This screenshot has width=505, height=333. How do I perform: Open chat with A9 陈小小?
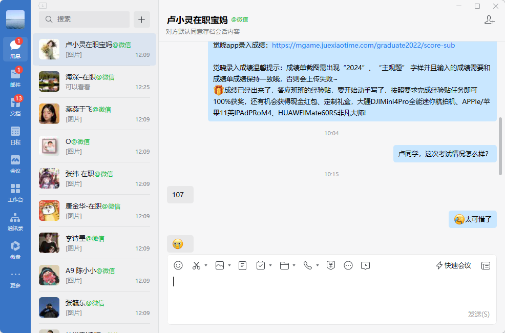tap(94, 275)
